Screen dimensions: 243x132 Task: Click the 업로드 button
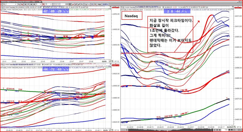(105, 4)
